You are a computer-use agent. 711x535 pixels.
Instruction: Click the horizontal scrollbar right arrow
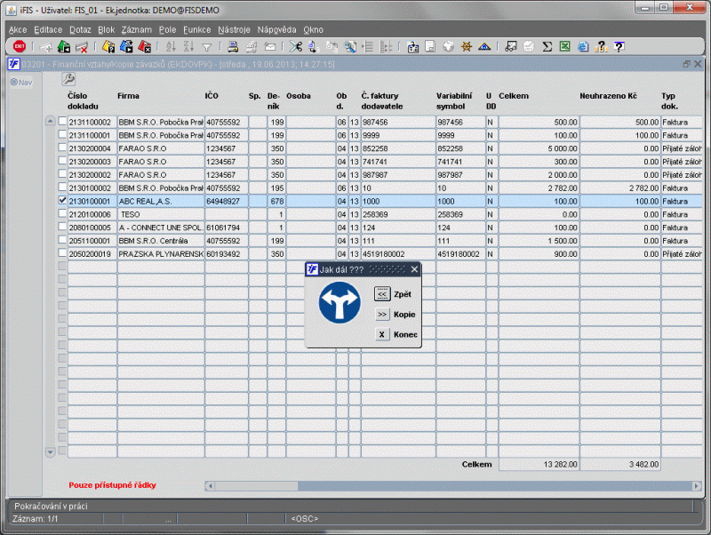point(697,486)
